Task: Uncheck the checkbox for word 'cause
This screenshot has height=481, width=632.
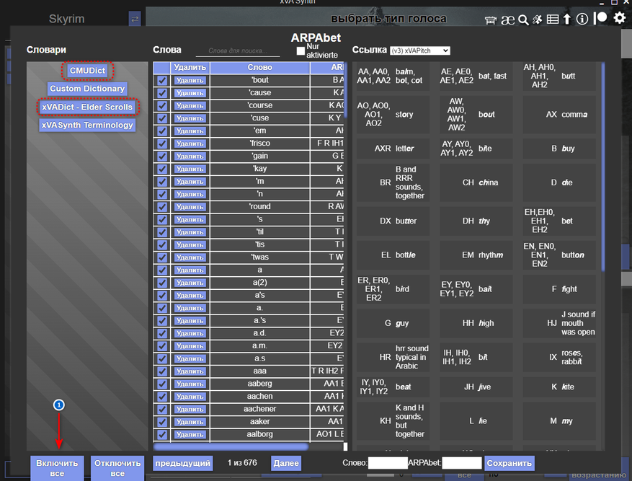Action: (x=162, y=93)
